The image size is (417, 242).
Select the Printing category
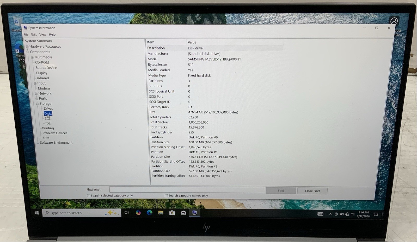coord(48,128)
